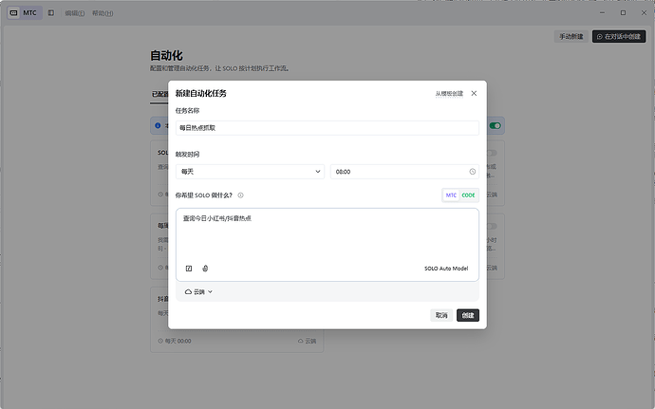Open 编辑(E) menu
Screen dimensions: 655x409
click(x=75, y=13)
